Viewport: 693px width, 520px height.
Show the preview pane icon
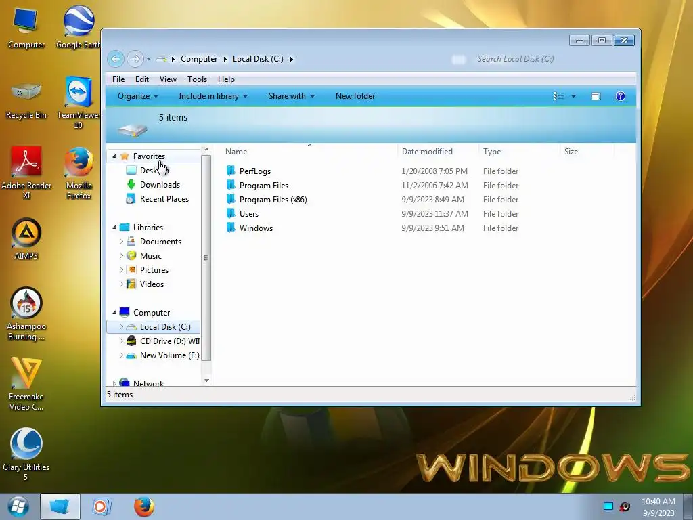(596, 96)
